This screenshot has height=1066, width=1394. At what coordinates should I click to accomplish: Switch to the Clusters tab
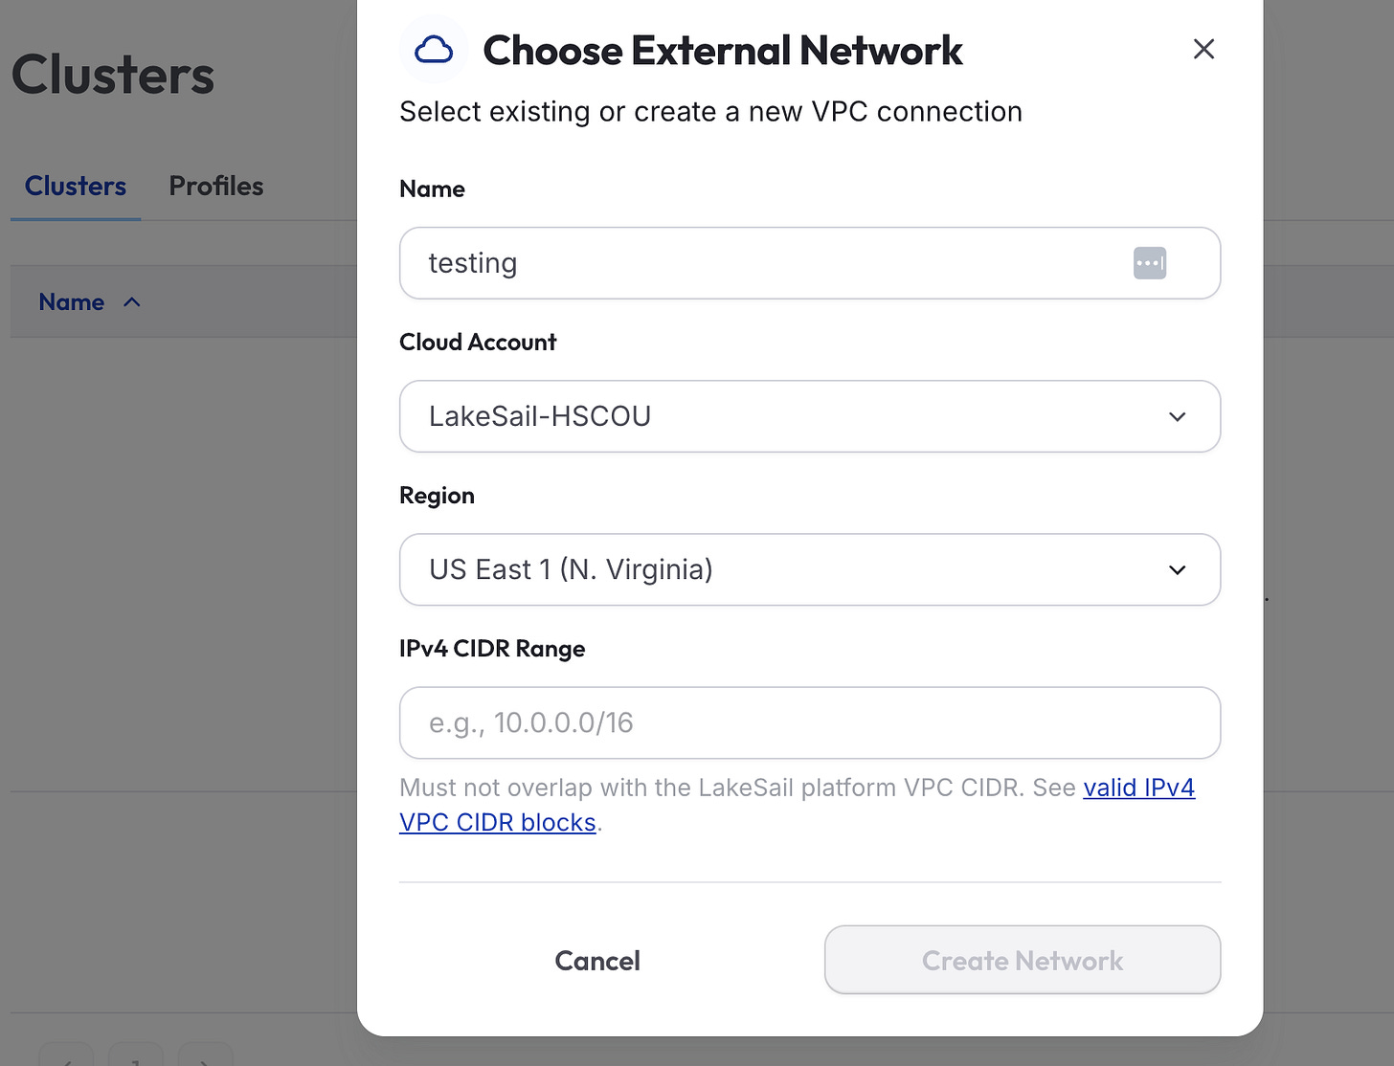click(76, 186)
